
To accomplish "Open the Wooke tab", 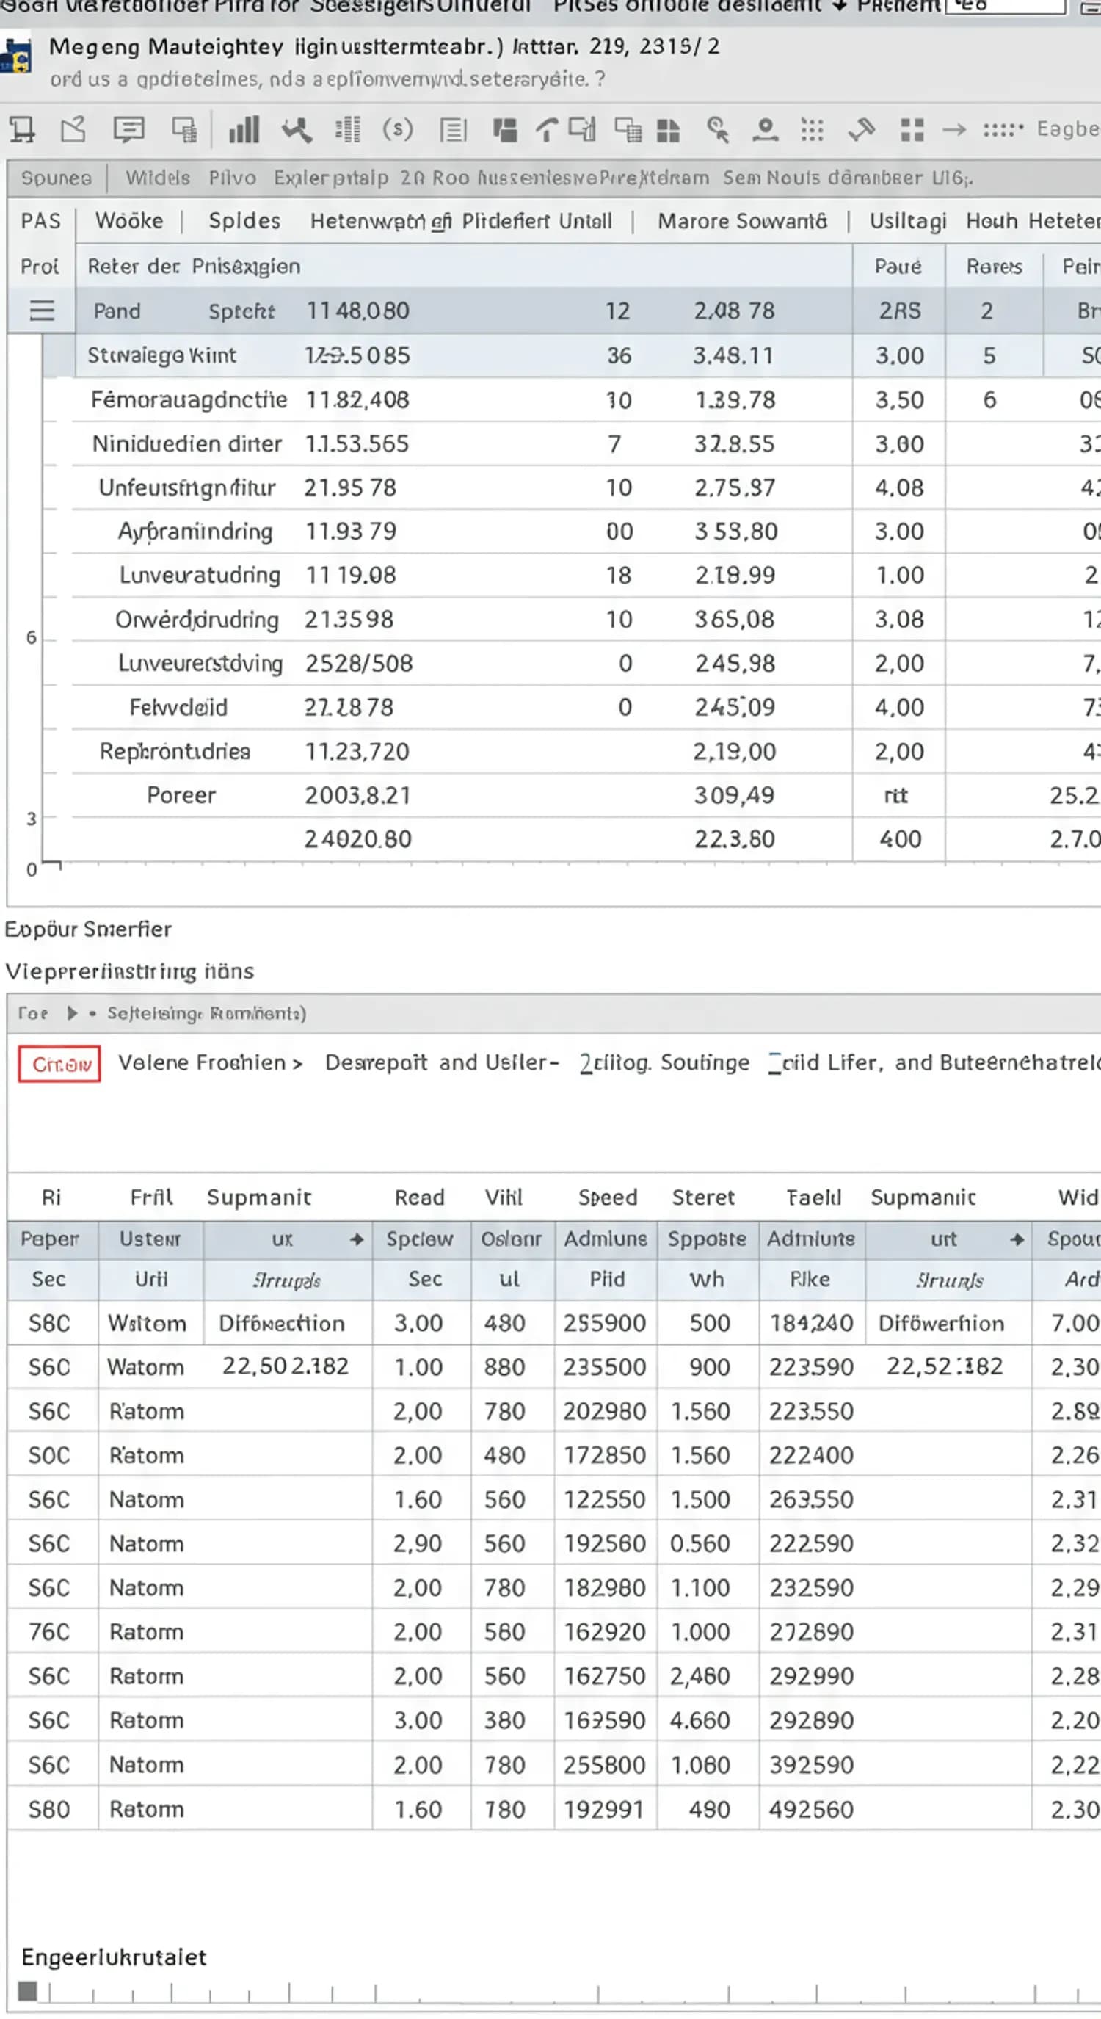I will [129, 221].
